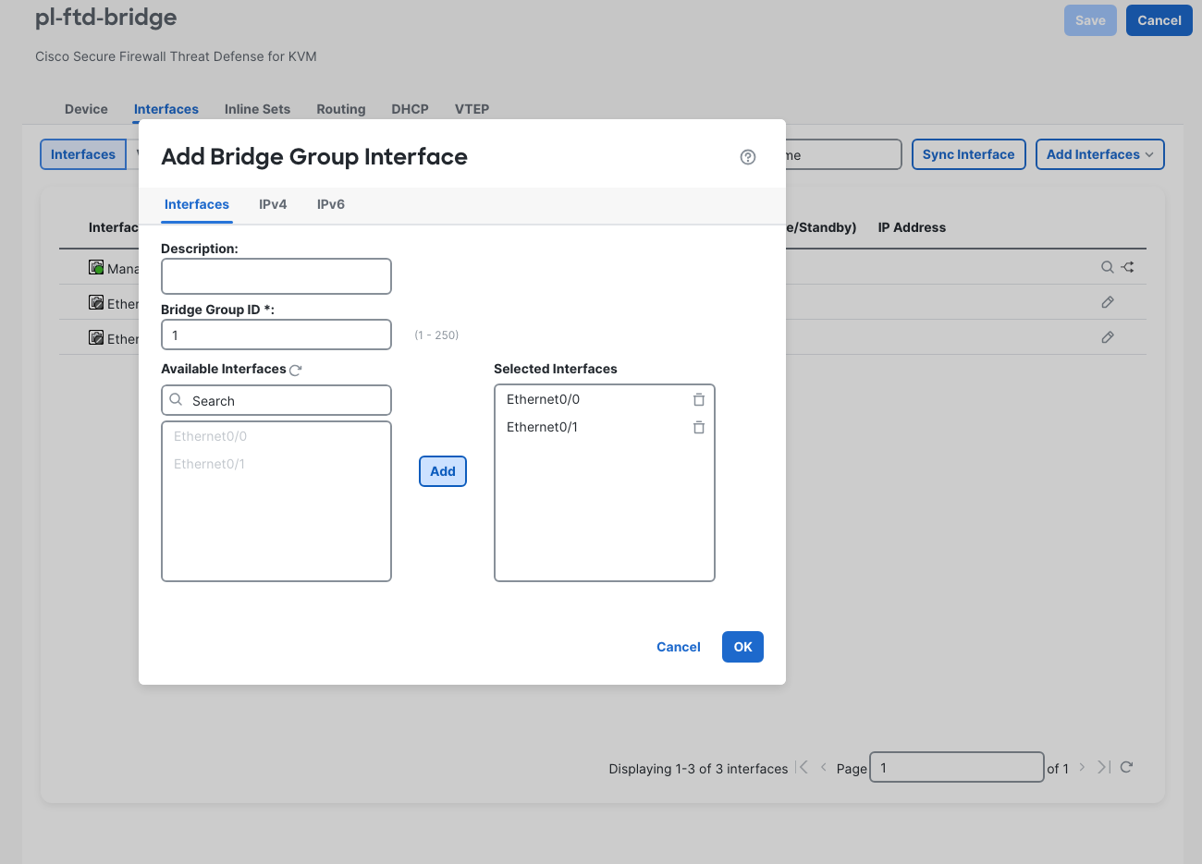
Task: Click the IP Address column header
Action: 912,227
